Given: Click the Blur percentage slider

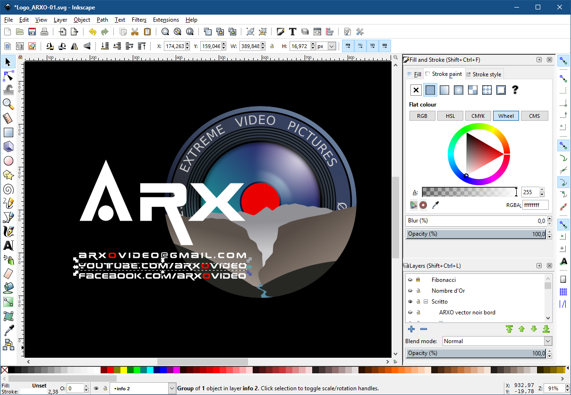Looking at the screenshot, I should click(x=477, y=221).
